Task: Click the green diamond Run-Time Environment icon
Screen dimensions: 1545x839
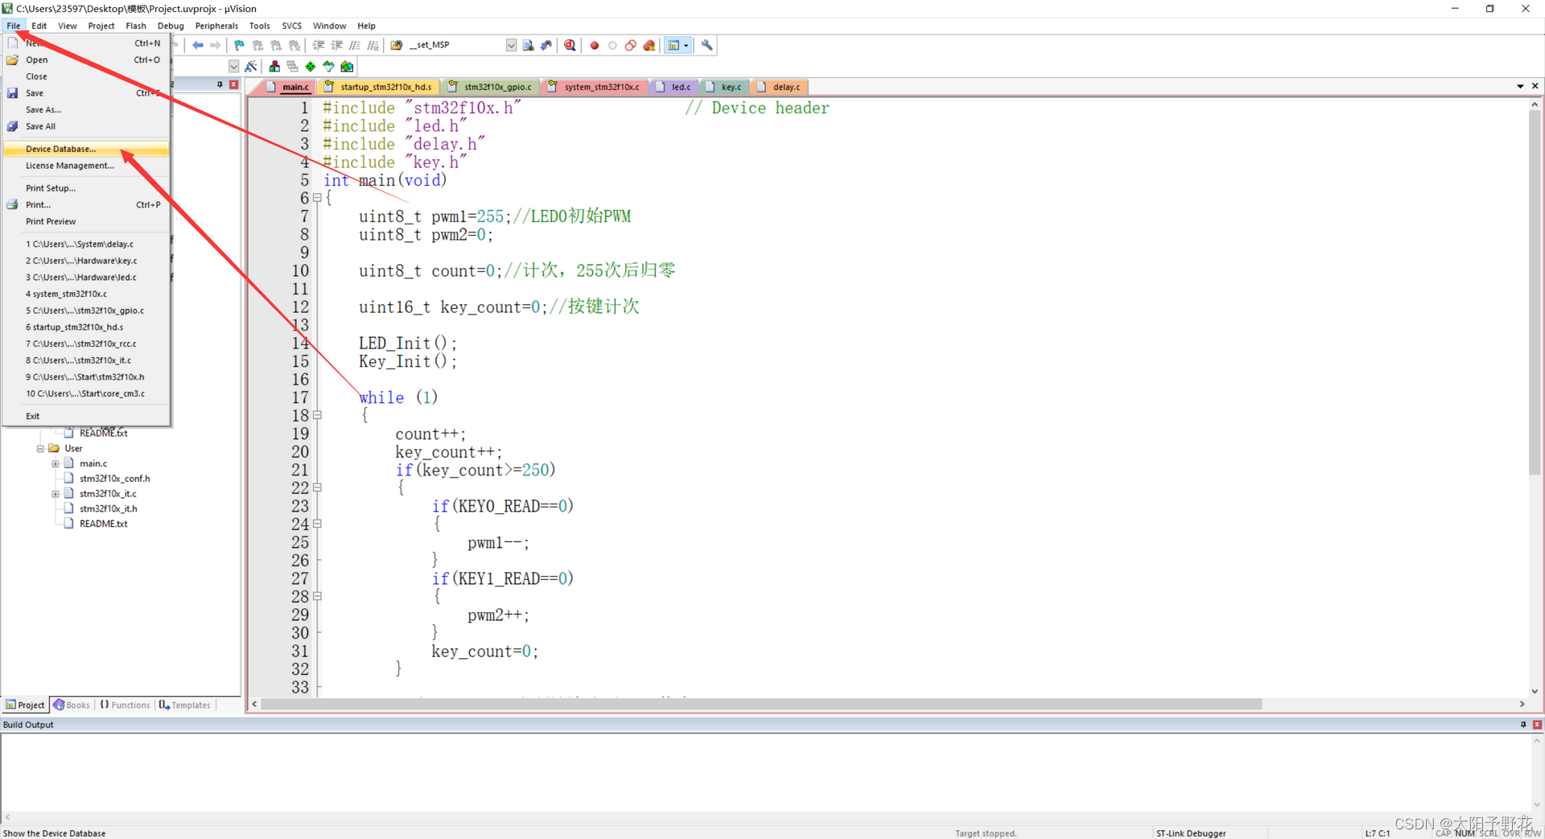Action: pos(311,66)
